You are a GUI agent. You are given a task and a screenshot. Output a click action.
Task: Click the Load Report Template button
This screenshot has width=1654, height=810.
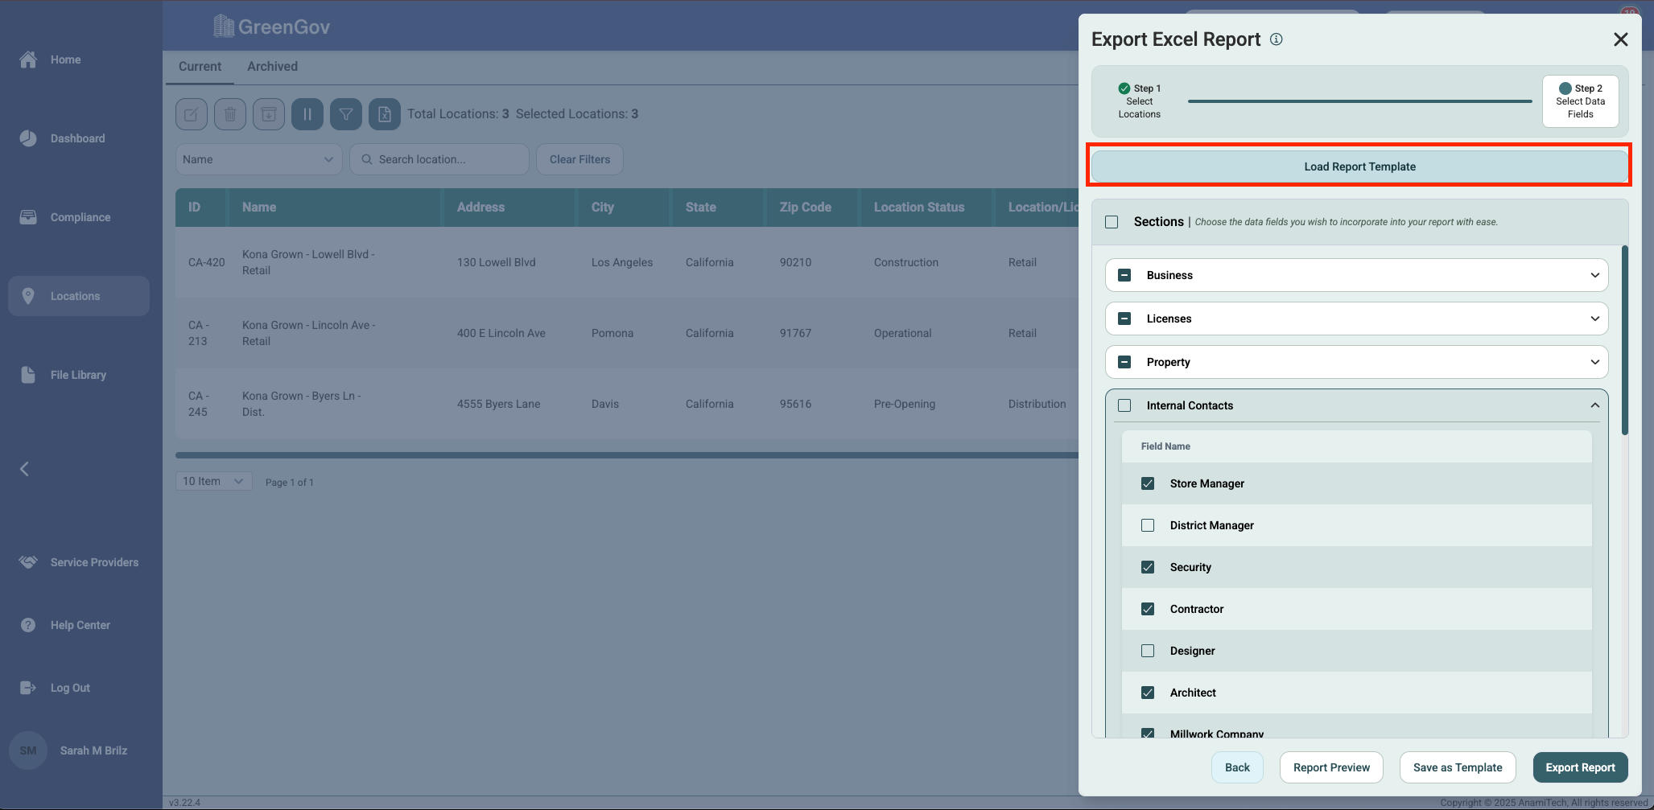point(1359,167)
